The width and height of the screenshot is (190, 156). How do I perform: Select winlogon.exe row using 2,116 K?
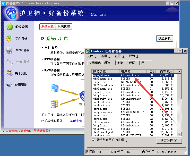pyautogui.click(x=133, y=79)
